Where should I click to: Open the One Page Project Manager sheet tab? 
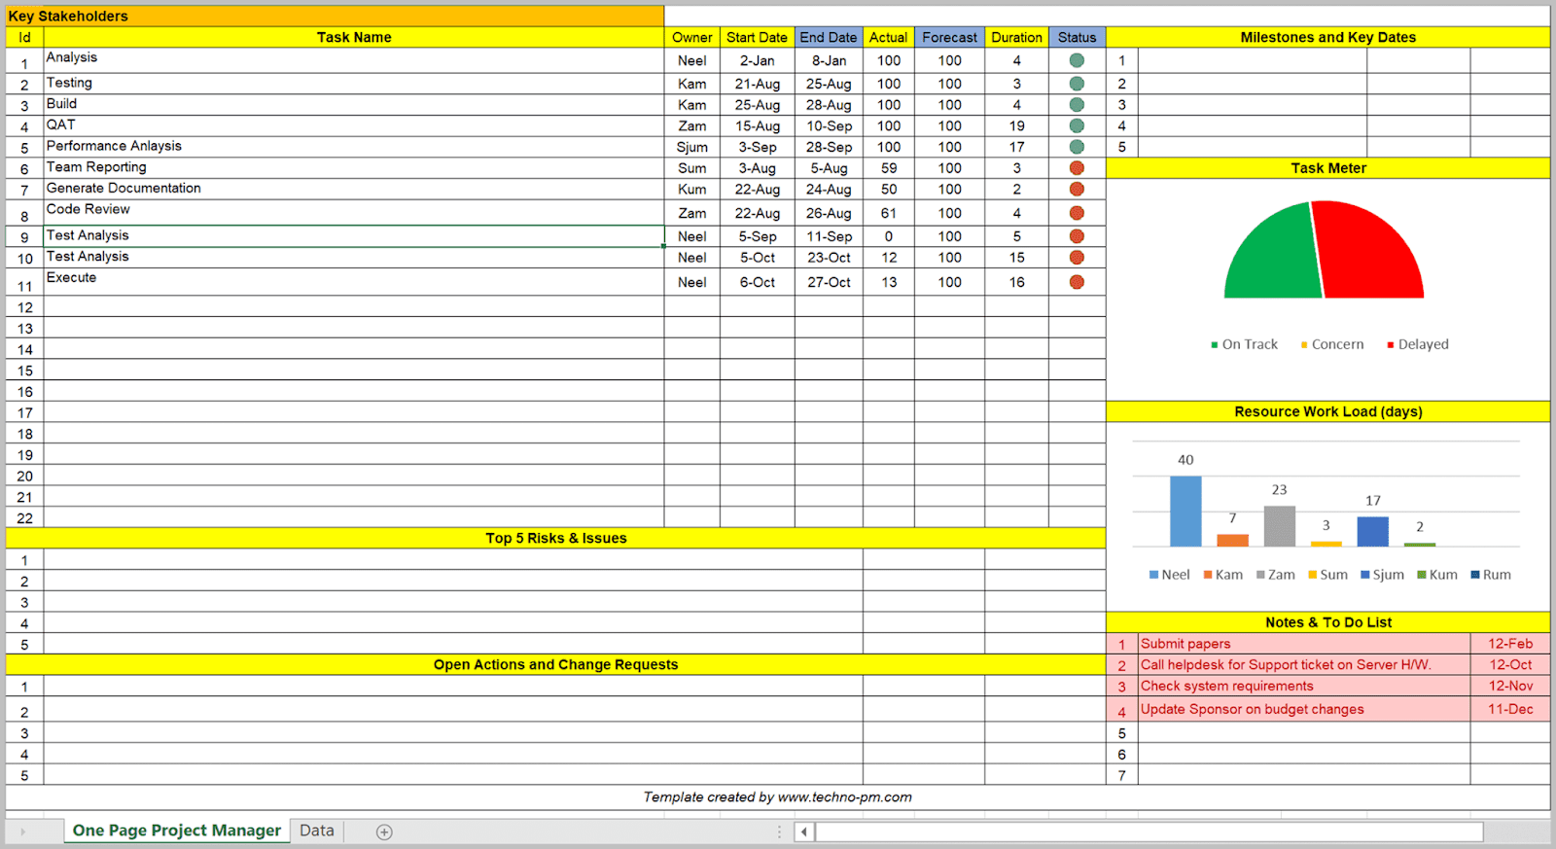pyautogui.click(x=176, y=831)
